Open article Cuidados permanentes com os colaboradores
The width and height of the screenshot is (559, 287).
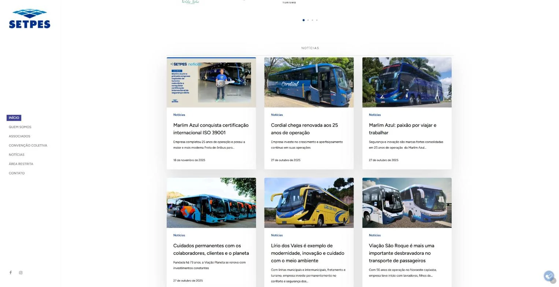(211, 249)
